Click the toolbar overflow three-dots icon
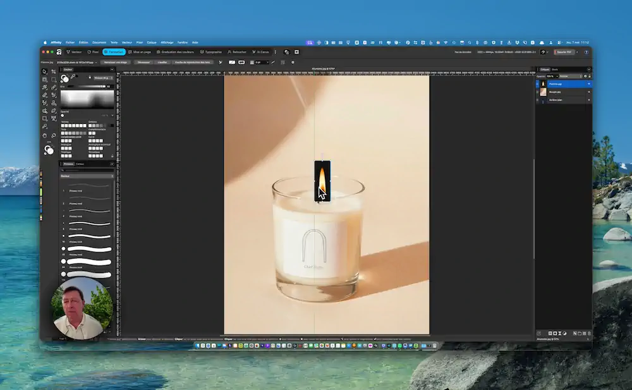Viewport: 632px width, 390px height. click(276, 52)
